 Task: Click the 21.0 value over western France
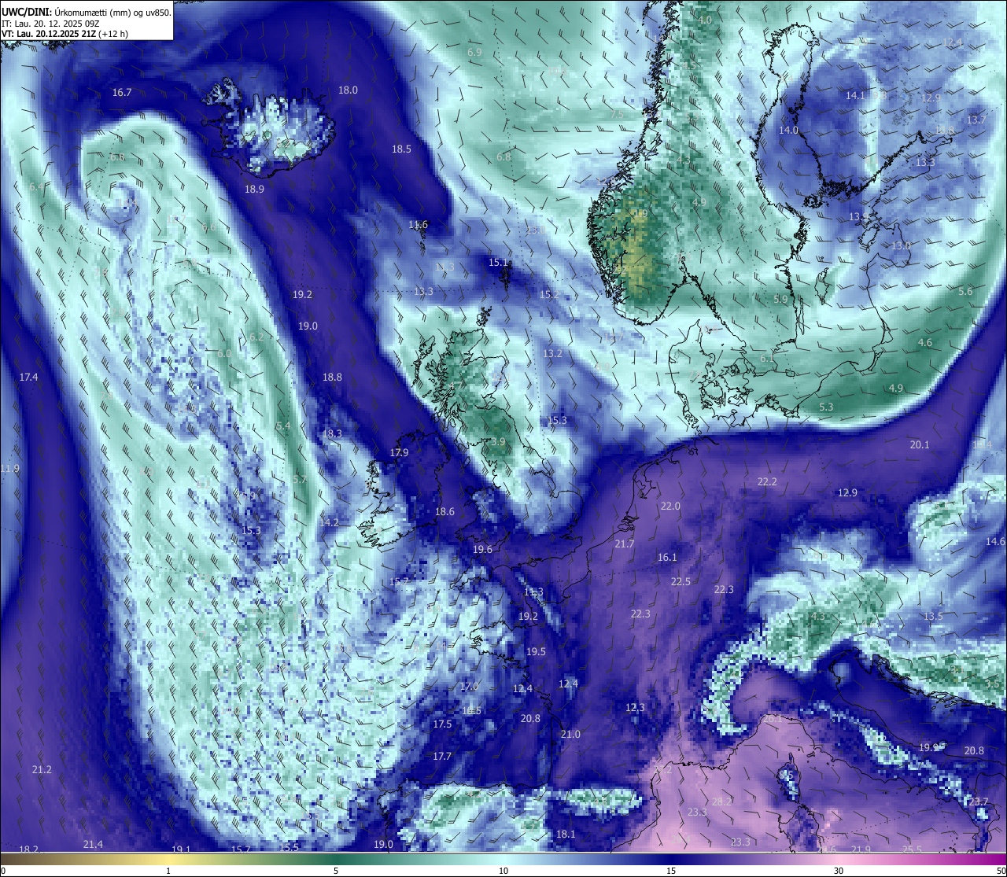(x=570, y=735)
